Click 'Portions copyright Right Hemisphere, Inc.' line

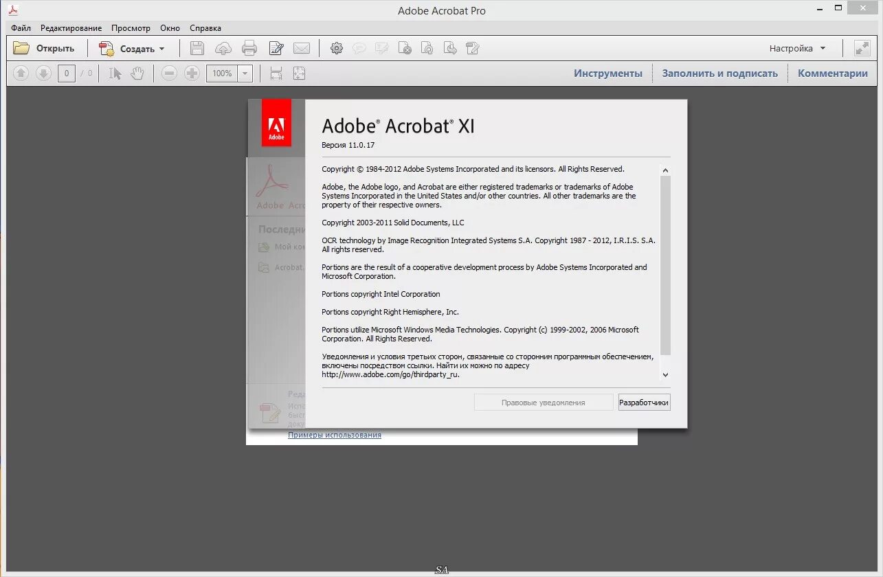(x=390, y=312)
